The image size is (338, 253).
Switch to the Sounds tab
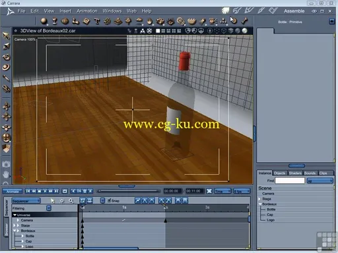pos(310,173)
